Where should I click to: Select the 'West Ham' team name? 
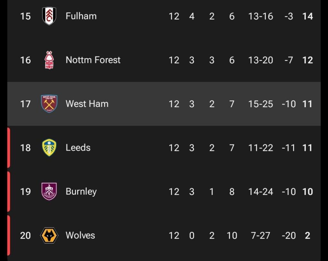[x=87, y=104]
